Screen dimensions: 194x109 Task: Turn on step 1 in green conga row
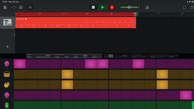[20, 105]
